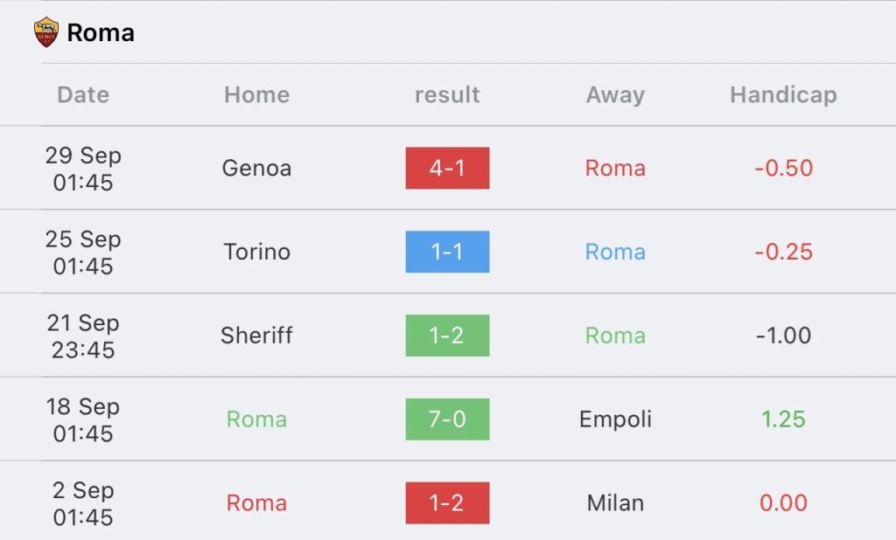Click the Sheriff home team name
This screenshot has height=540, width=896.
tap(256, 336)
